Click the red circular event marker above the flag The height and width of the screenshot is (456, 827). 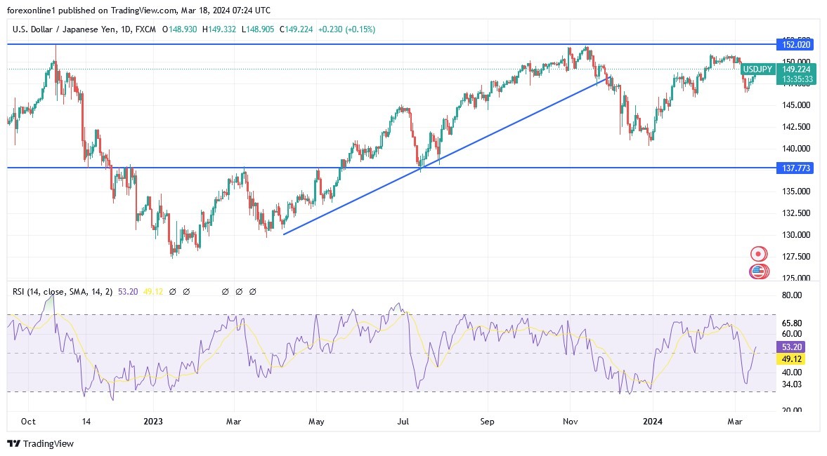[x=758, y=253]
